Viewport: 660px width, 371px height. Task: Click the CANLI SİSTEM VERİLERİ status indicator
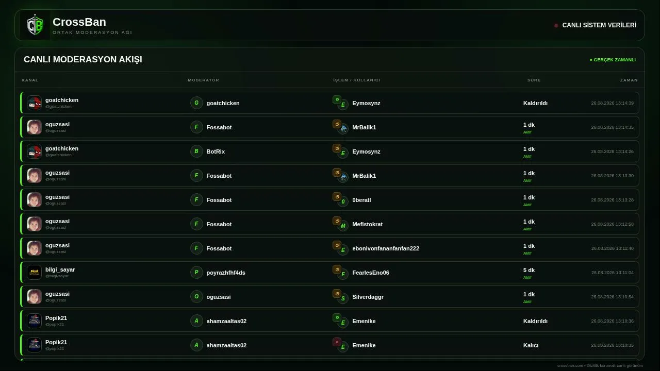(x=595, y=25)
